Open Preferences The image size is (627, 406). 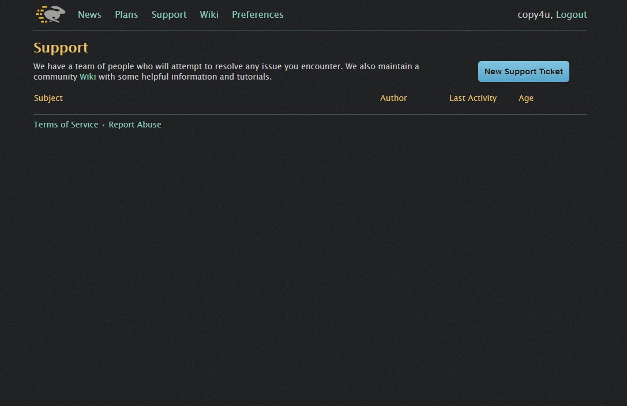click(257, 14)
